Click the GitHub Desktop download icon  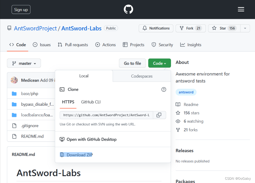tap(62, 139)
